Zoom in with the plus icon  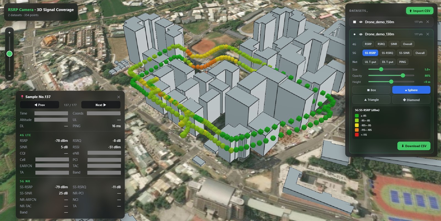[9, 32]
